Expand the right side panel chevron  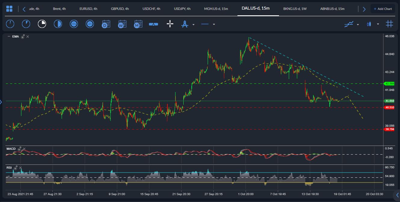(x=397, y=195)
